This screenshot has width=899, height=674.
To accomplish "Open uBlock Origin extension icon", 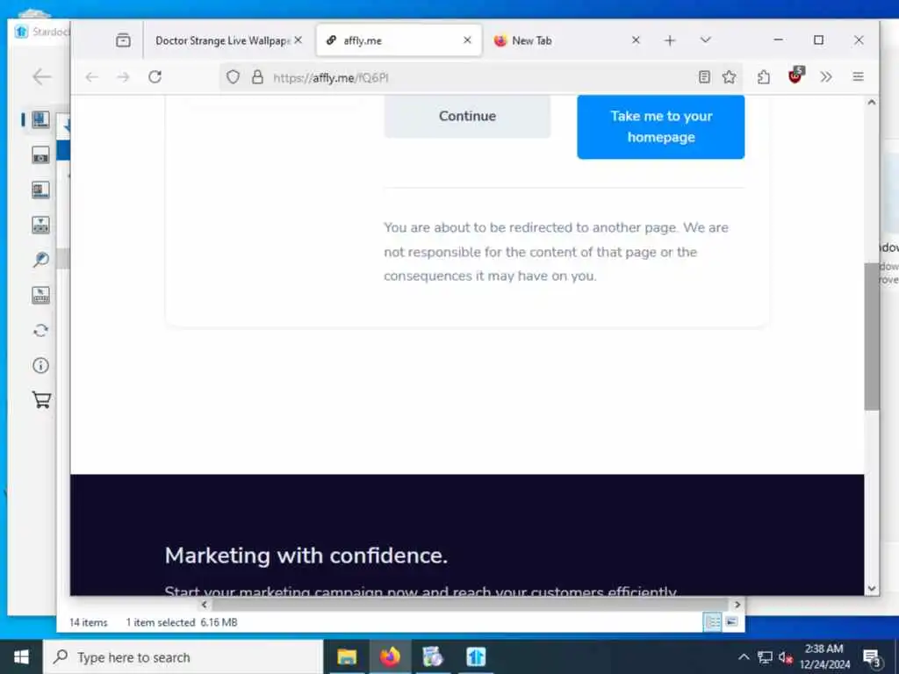I will click(x=795, y=75).
